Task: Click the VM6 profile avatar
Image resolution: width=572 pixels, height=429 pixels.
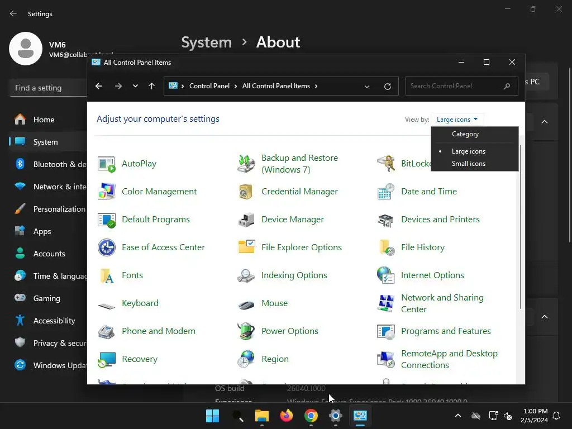Action: pos(26,49)
